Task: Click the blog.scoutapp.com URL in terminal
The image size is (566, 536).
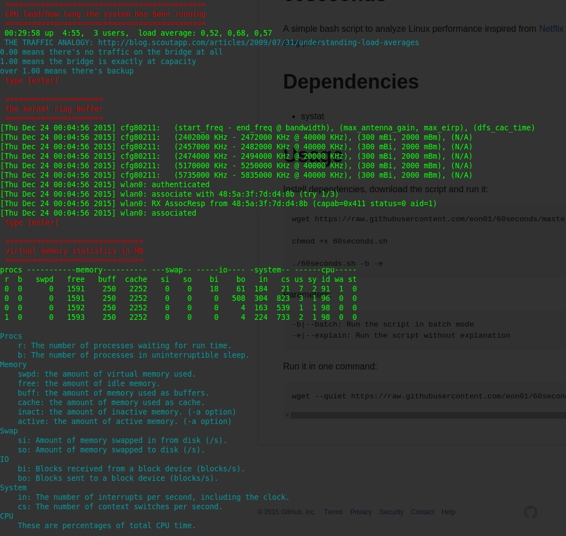Action: coord(258,42)
